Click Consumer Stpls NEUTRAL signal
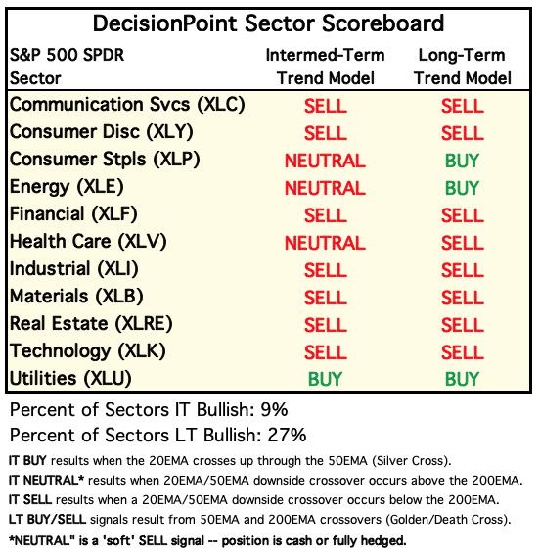Image resolution: width=540 pixels, height=556 pixels. [x=325, y=161]
